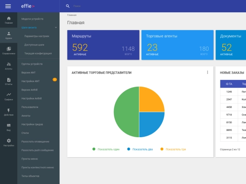
Task: Click the 1148 total routes number
Action: coord(128,49)
